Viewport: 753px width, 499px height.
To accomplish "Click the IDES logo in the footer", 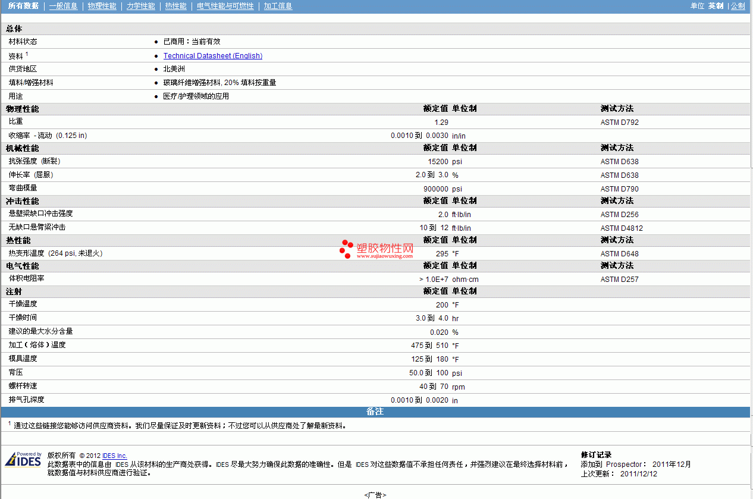I will pos(23,460).
